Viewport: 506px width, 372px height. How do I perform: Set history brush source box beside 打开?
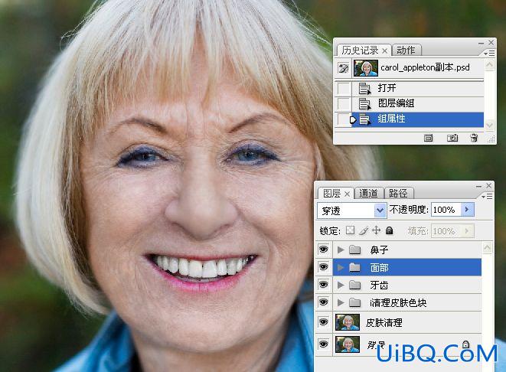[x=344, y=88]
